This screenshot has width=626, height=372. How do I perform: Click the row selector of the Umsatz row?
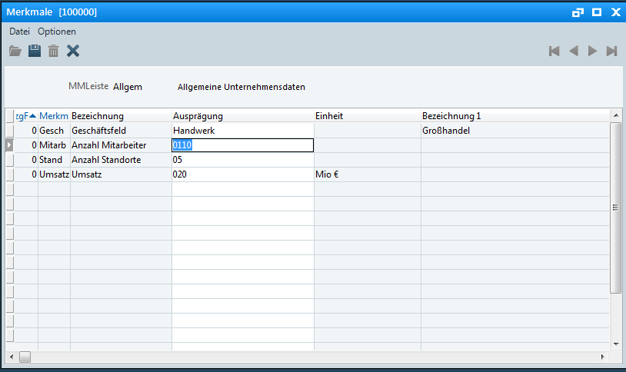click(9, 174)
